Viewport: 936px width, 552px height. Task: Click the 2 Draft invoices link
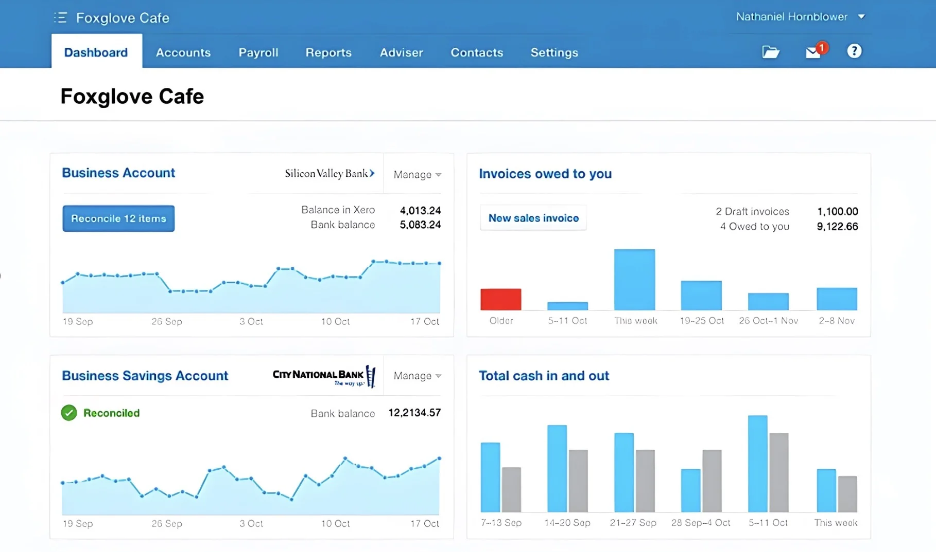pos(752,211)
